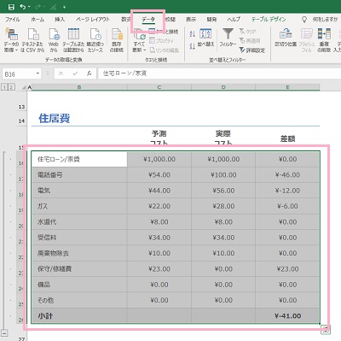Collapse the outline group minus button
The height and width of the screenshot is (341, 341).
coord(5,332)
